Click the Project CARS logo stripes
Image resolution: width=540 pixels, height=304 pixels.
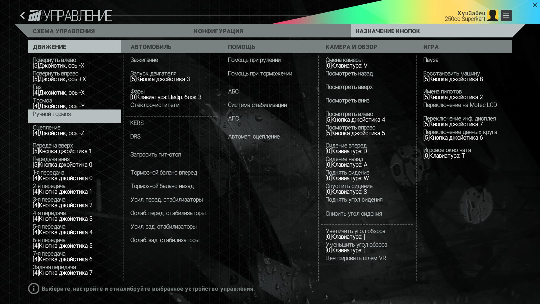pos(35,15)
